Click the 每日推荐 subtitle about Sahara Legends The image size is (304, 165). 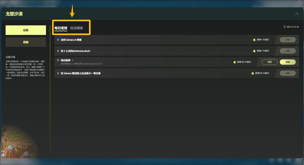point(81,64)
